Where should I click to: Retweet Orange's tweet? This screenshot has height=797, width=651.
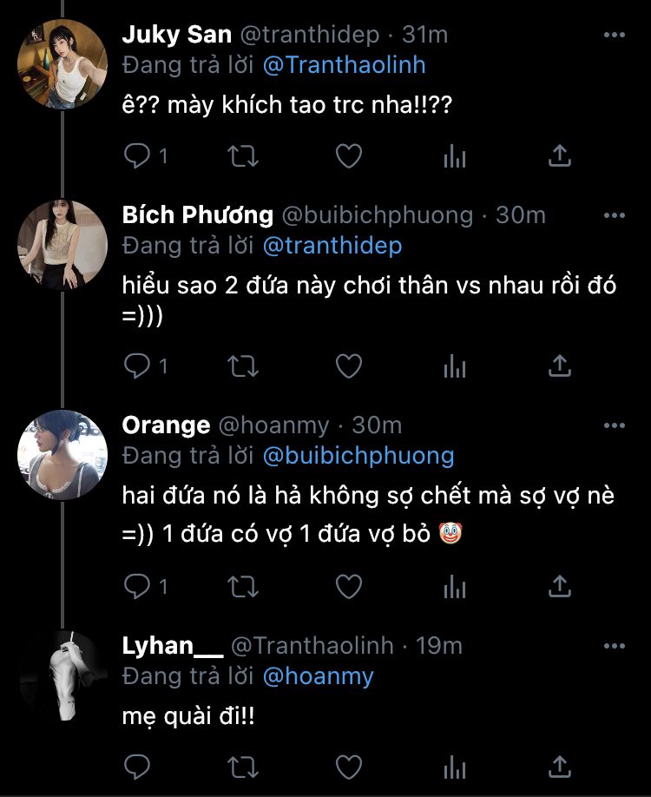242,588
